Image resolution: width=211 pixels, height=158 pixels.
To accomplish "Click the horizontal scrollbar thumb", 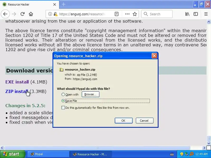I will [97, 148].
